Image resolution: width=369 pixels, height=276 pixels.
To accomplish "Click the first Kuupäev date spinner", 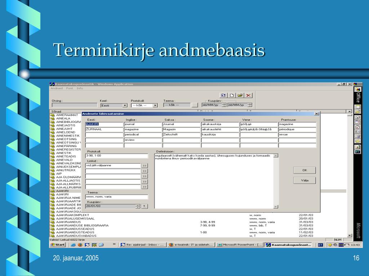I will click(224, 105).
